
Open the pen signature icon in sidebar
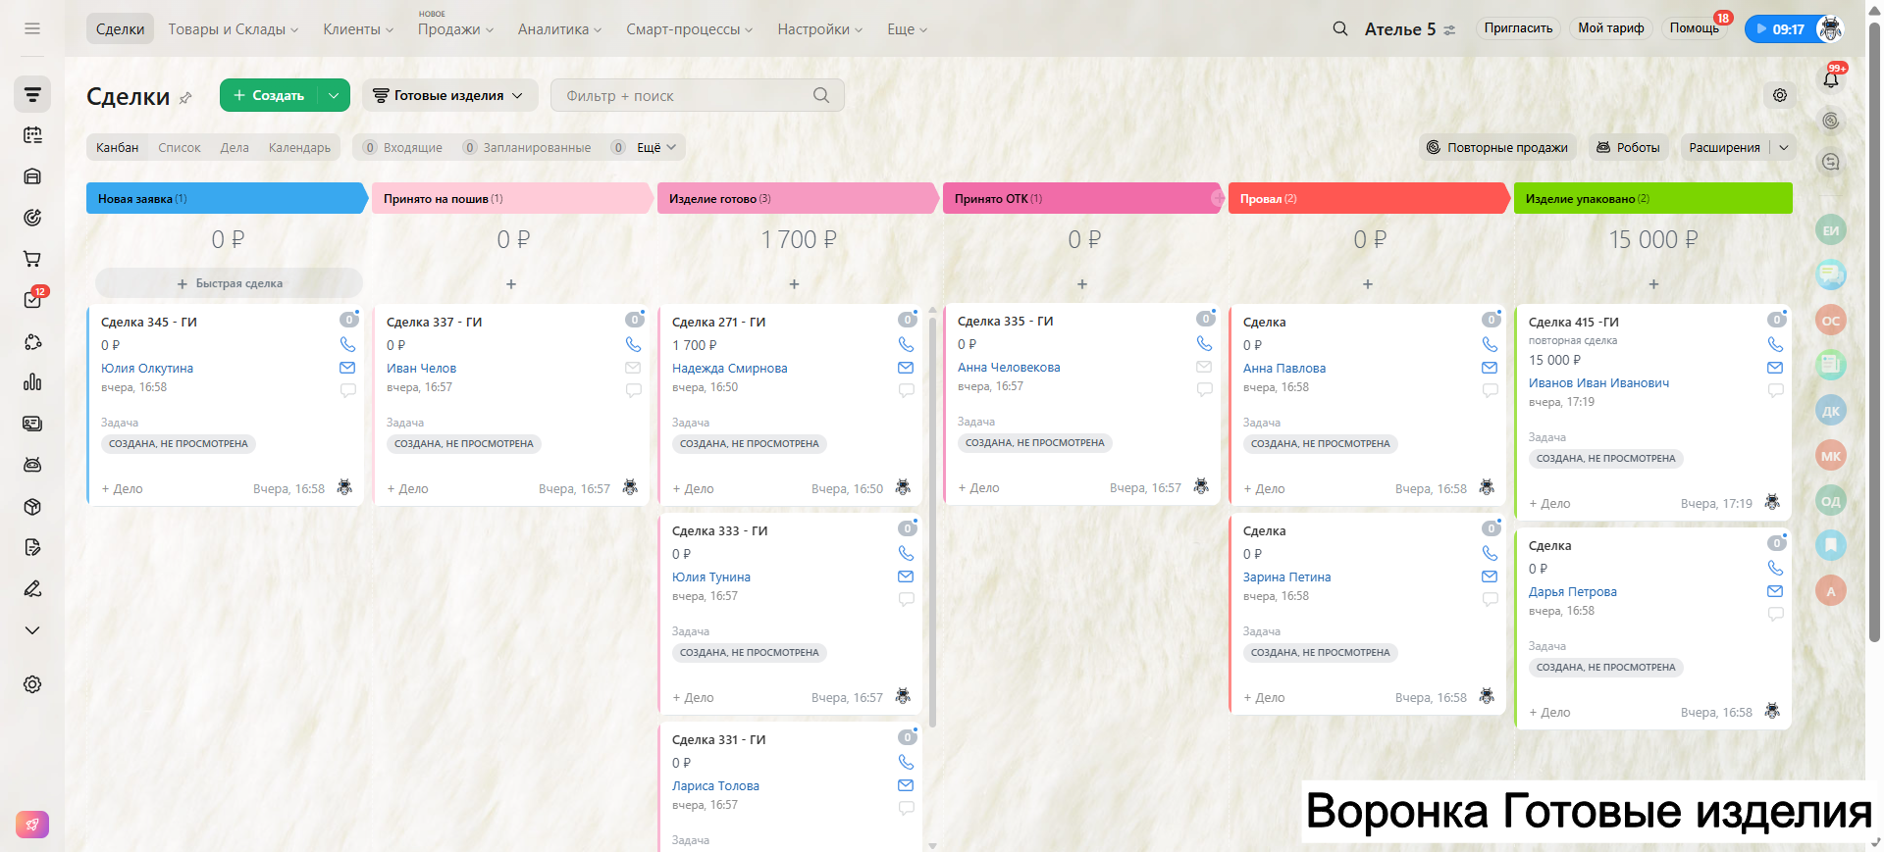point(32,589)
